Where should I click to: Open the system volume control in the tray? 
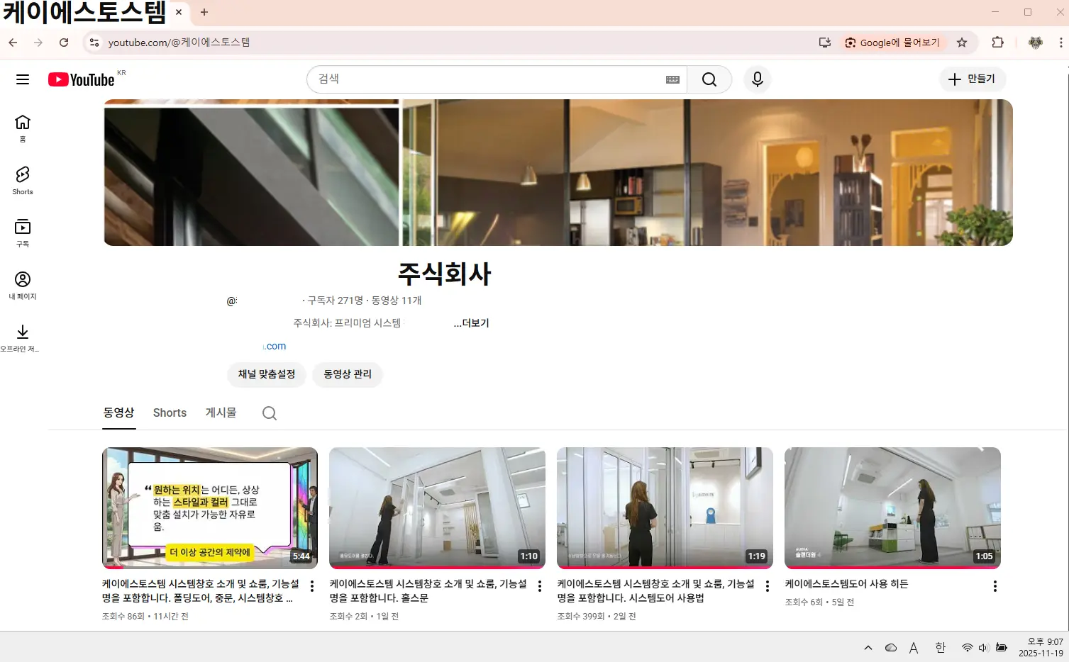coord(982,647)
